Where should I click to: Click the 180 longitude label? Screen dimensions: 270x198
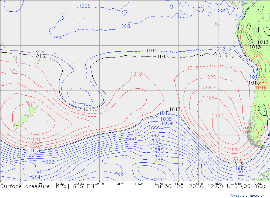40,184
